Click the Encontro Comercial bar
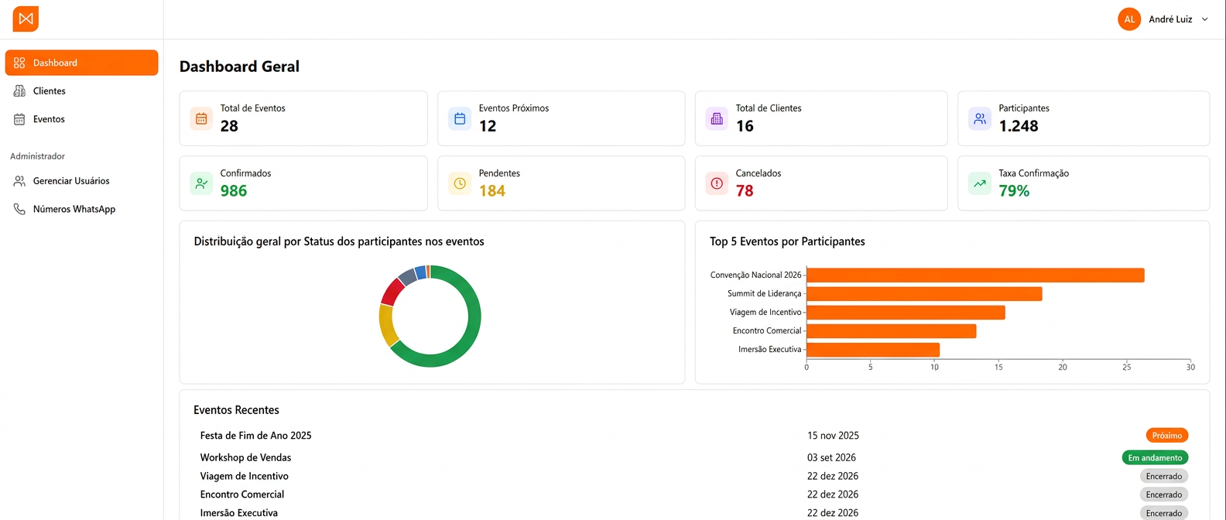This screenshot has width=1226, height=520. pyautogui.click(x=891, y=331)
